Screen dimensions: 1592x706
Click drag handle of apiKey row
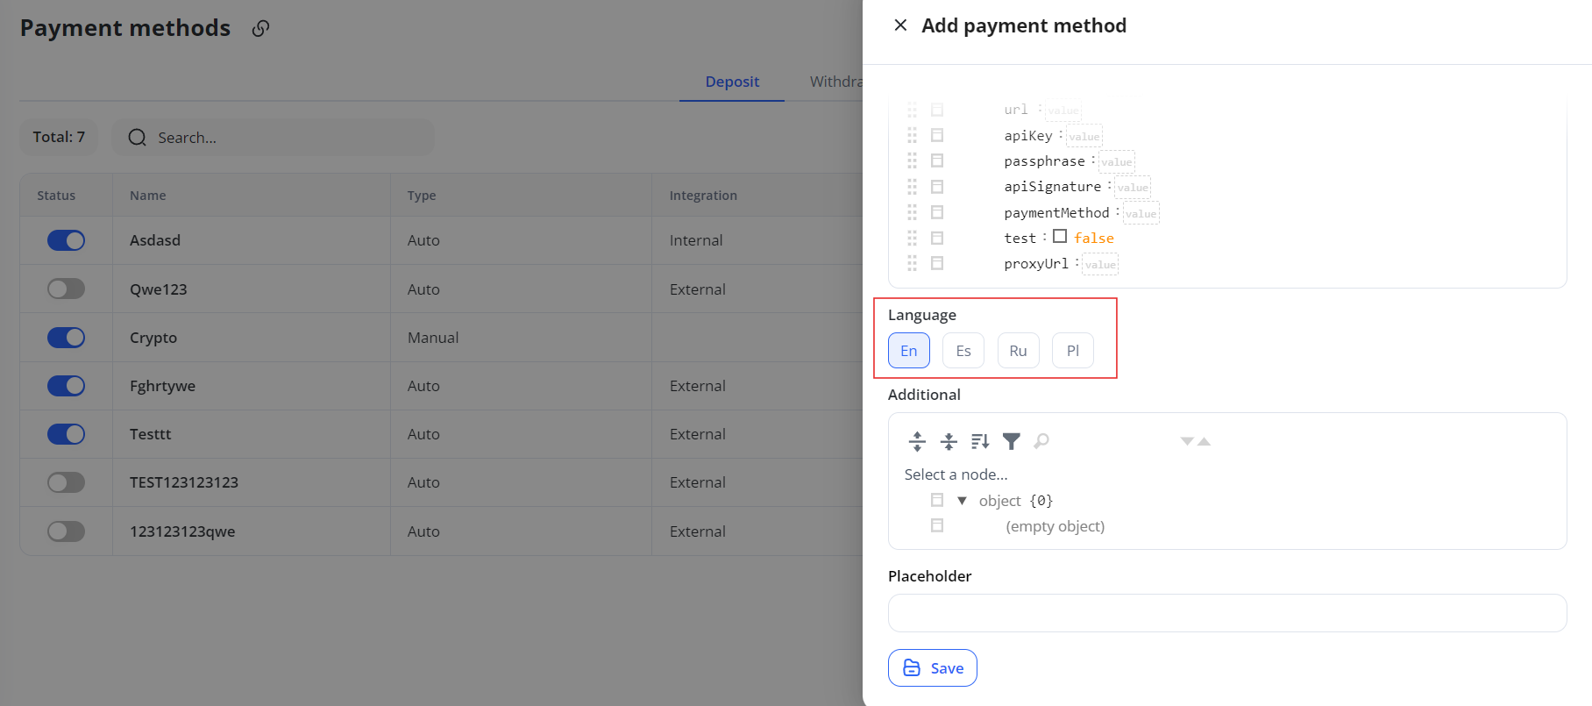pyautogui.click(x=913, y=135)
